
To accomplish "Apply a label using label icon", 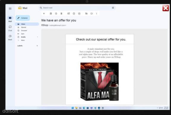I will (92, 14).
